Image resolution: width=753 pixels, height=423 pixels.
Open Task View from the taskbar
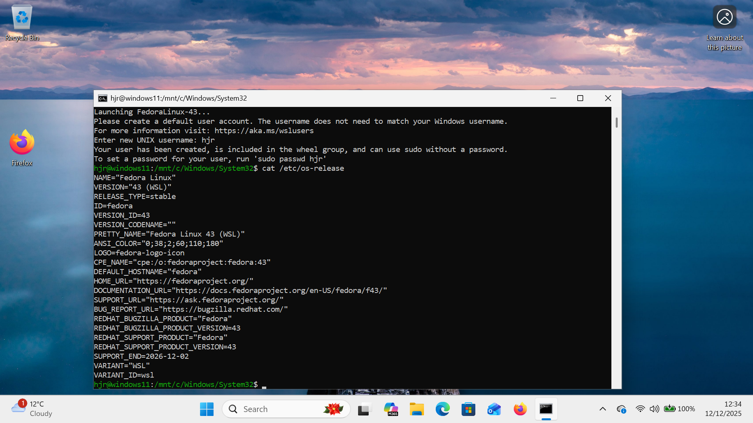pyautogui.click(x=364, y=409)
